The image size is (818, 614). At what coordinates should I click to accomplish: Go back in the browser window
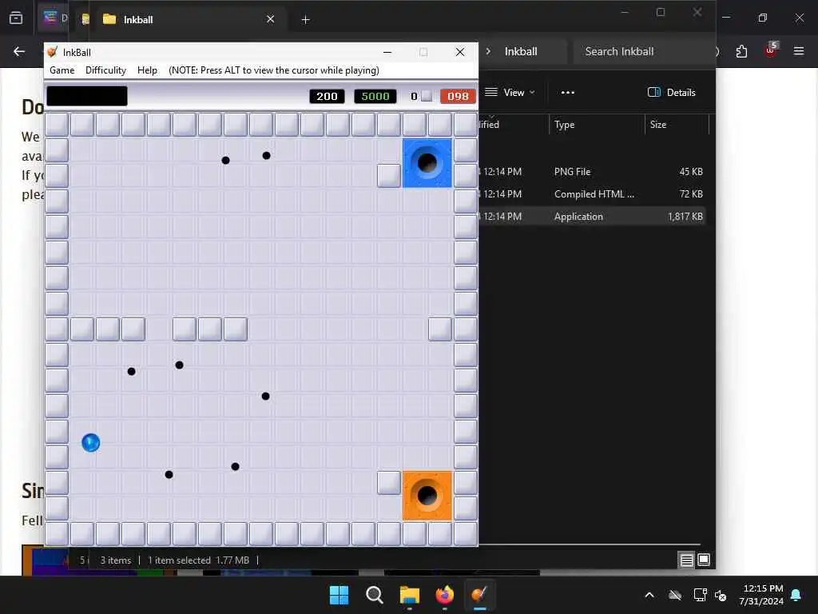[19, 51]
